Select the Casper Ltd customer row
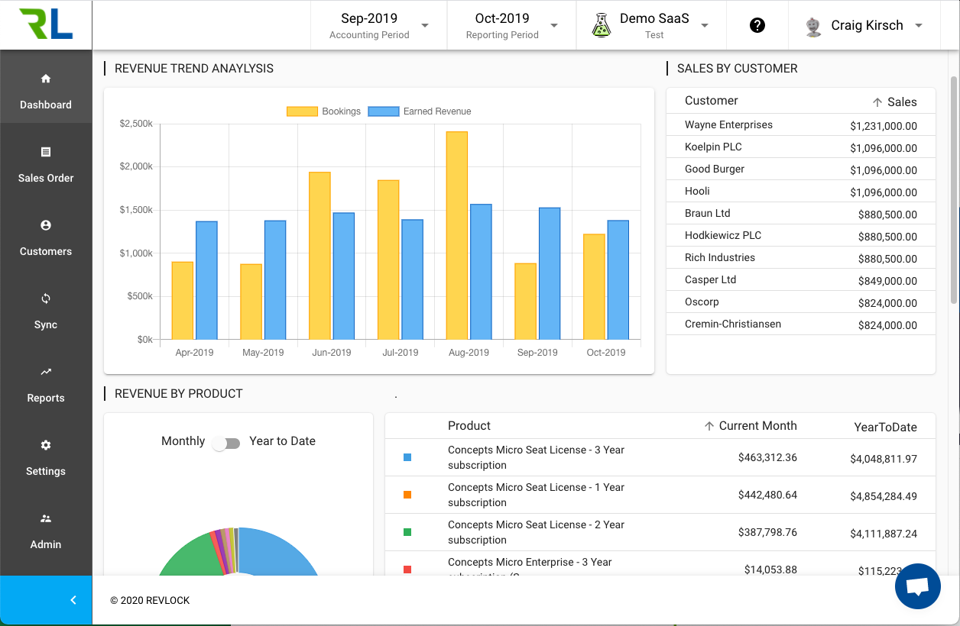 click(801, 280)
